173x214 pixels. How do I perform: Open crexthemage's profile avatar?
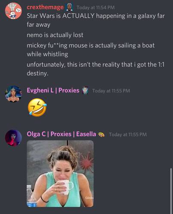pos(13,11)
